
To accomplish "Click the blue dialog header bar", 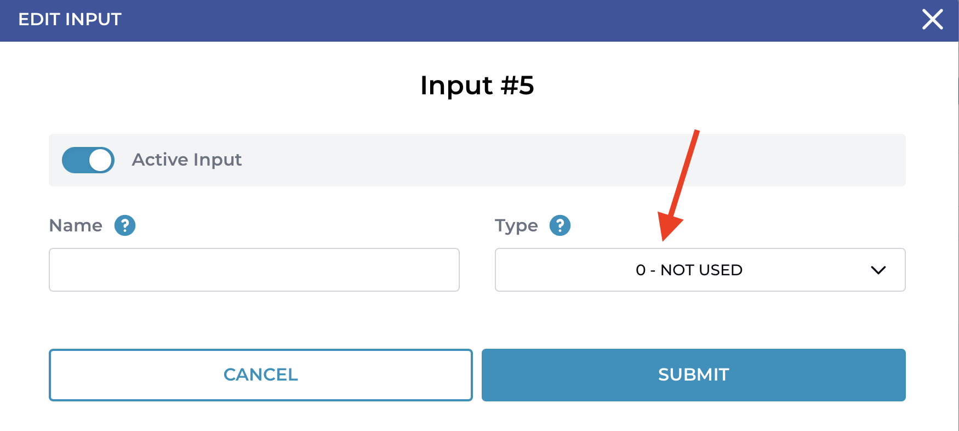I will tap(493, 20).
